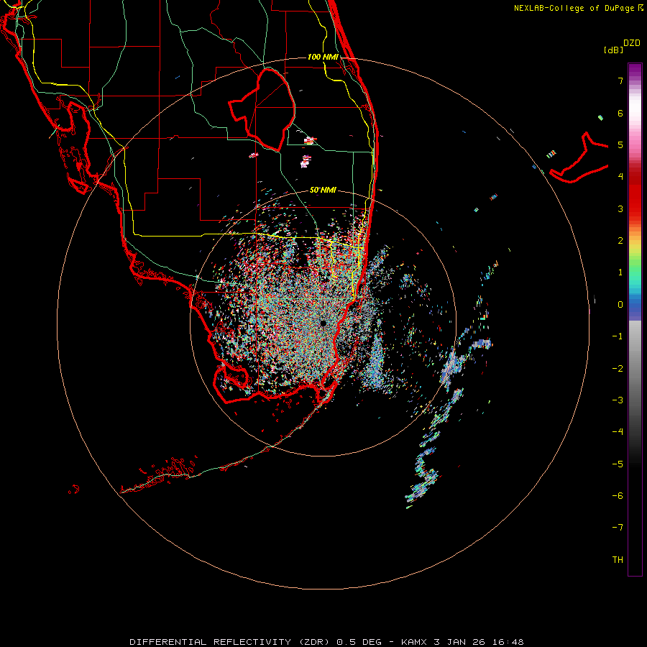This screenshot has height=647, width=647.
Task: Click the 50 NMI range ring label
Action: [323, 190]
